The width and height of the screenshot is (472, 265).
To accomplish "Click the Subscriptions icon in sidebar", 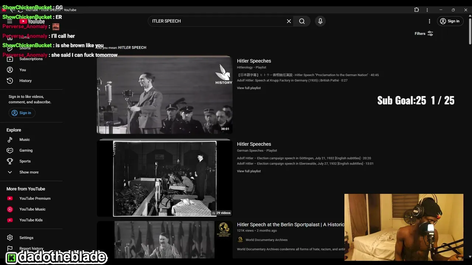I will [x=10, y=59].
